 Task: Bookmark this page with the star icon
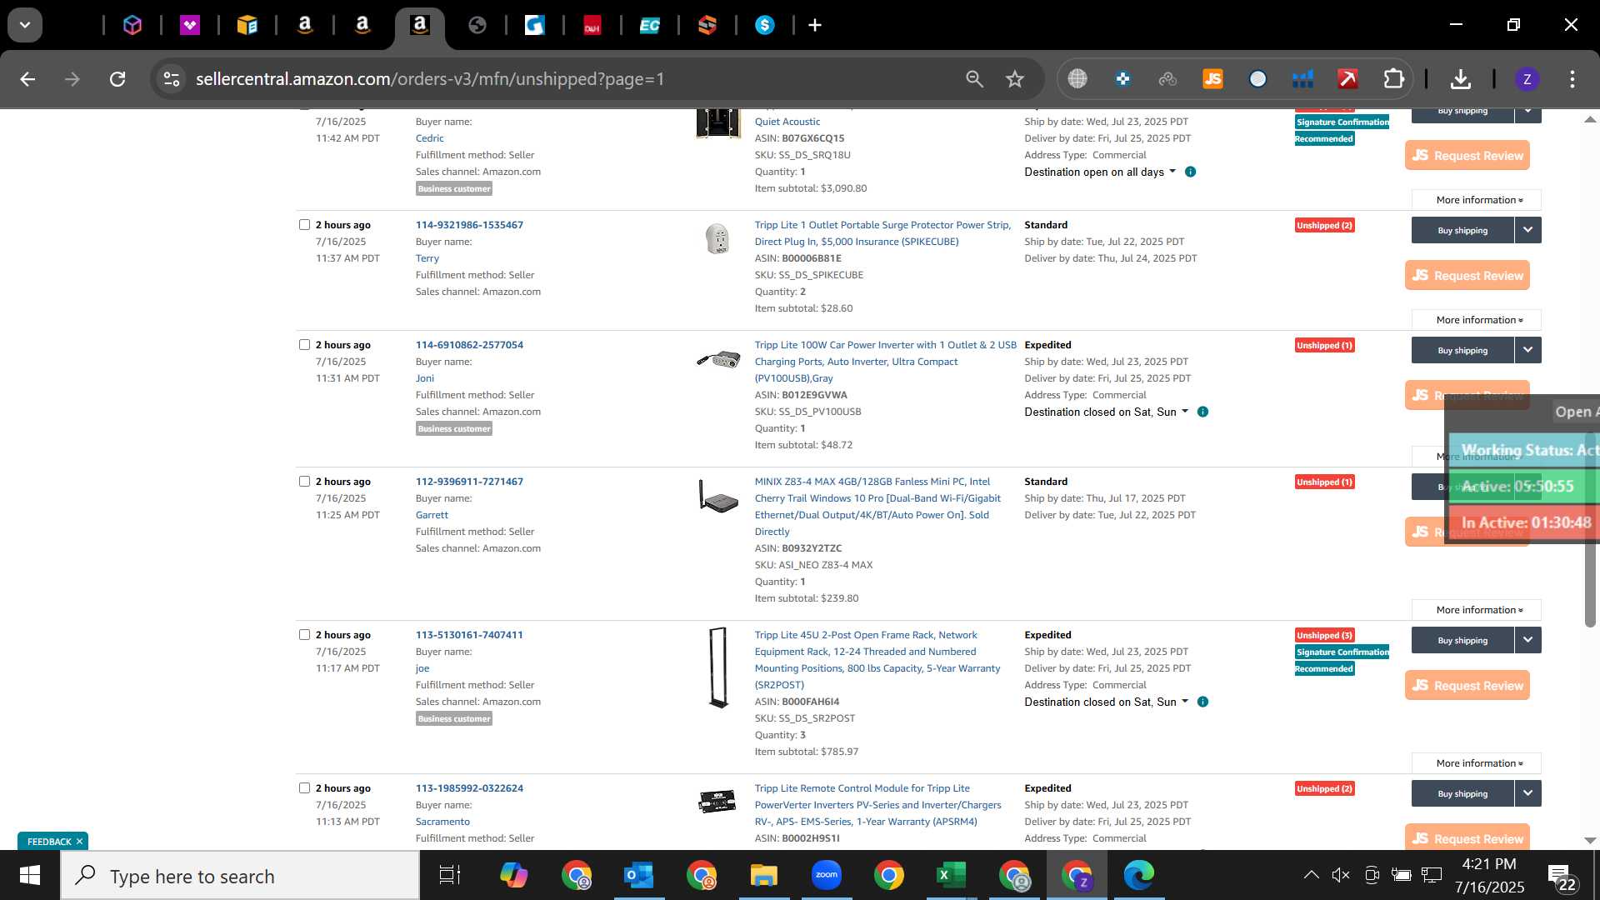(1014, 79)
